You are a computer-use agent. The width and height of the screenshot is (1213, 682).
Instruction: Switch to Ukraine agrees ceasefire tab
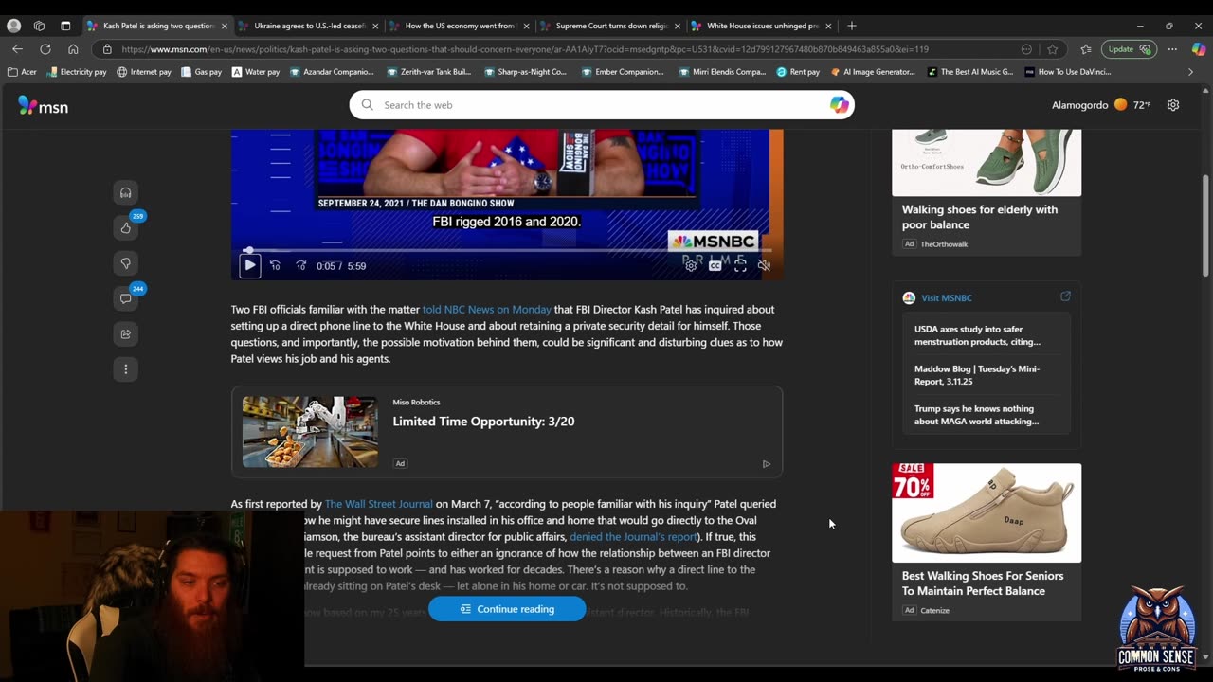pyautogui.click(x=309, y=26)
